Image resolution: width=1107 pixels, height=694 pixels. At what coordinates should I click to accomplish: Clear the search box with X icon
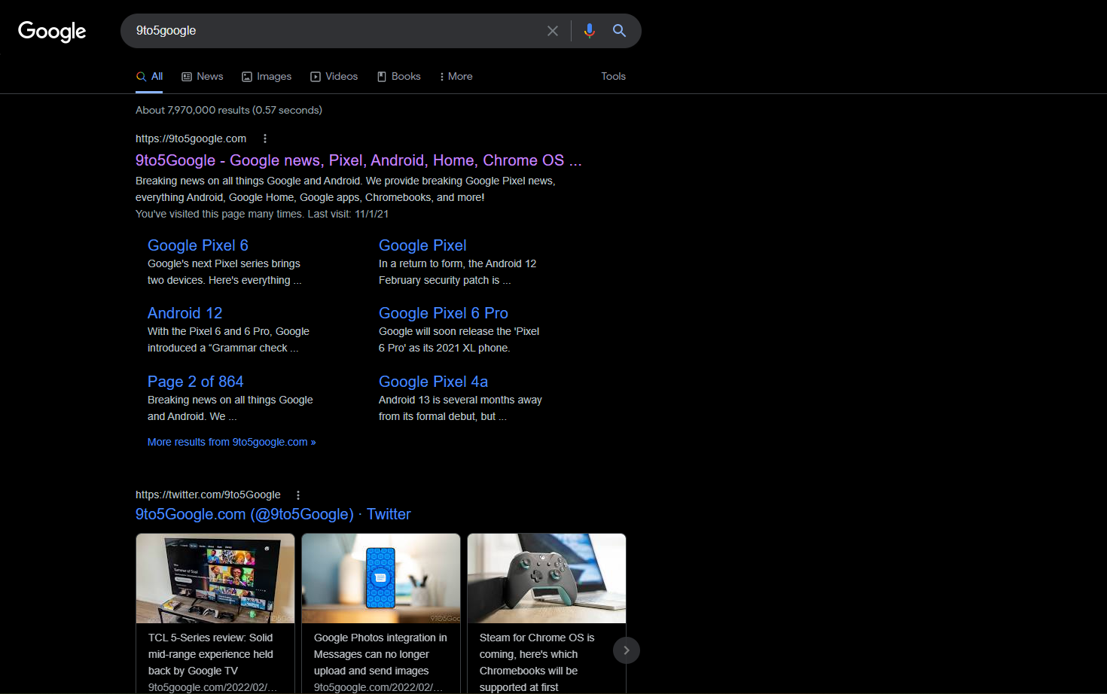click(x=553, y=31)
